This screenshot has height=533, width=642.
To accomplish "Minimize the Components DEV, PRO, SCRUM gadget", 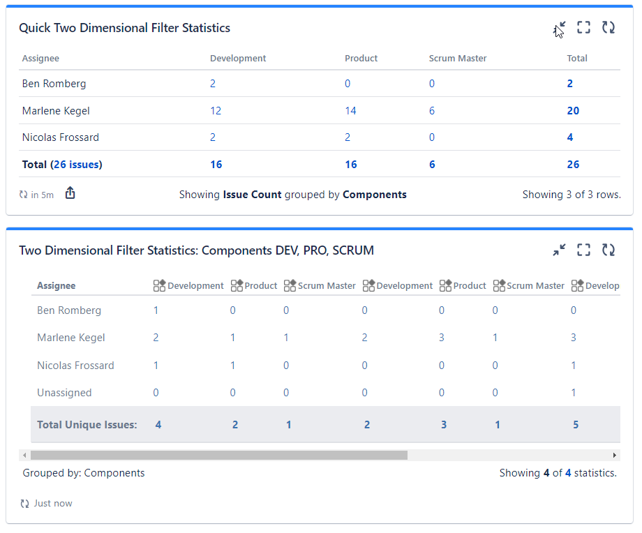I will pos(560,249).
